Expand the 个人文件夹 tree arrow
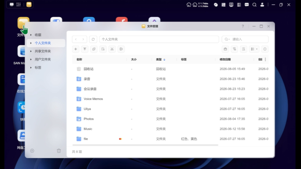This screenshot has width=301, height=169. click(x=31, y=43)
